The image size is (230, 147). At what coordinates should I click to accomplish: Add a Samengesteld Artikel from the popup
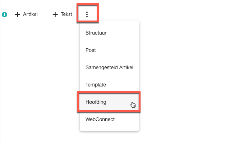(109, 67)
